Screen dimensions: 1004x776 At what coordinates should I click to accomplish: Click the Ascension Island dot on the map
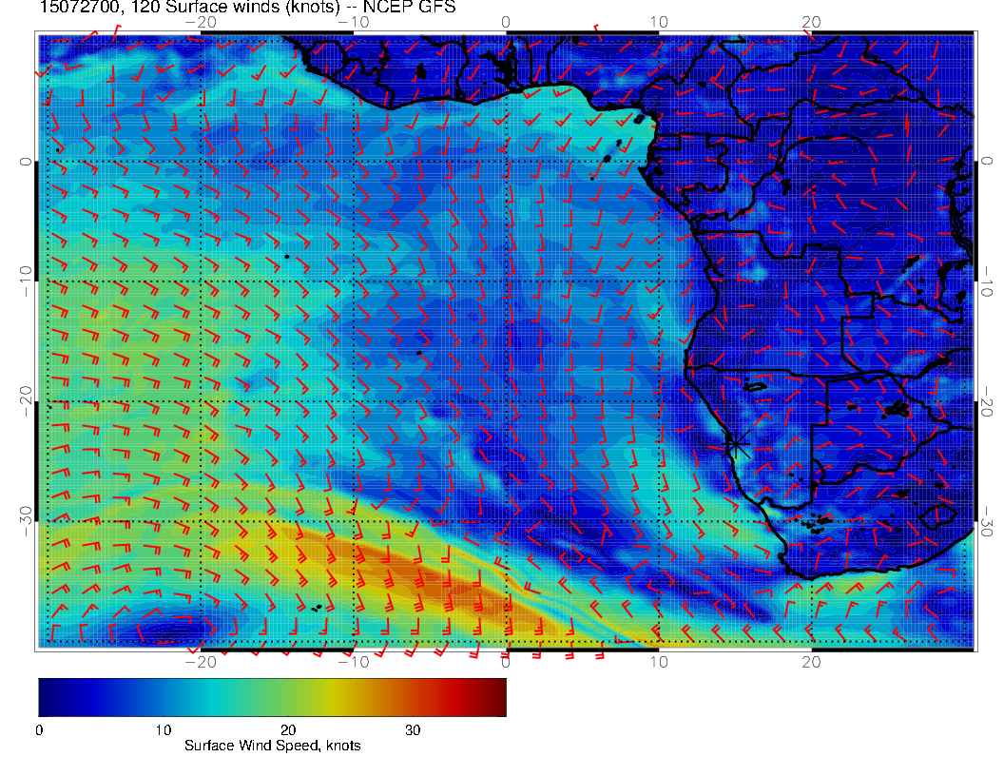286,256
